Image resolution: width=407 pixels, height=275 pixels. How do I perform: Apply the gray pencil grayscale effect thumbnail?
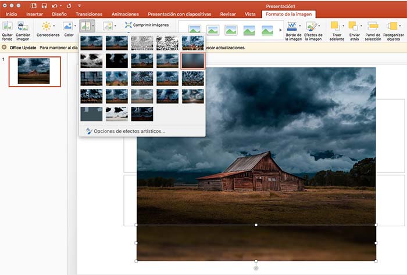pos(142,43)
